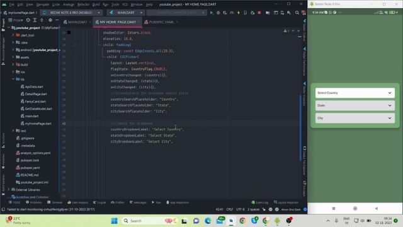Click CRLF line separator in status bar
This screenshot has width=403, height=227.
pyautogui.click(x=229, y=209)
